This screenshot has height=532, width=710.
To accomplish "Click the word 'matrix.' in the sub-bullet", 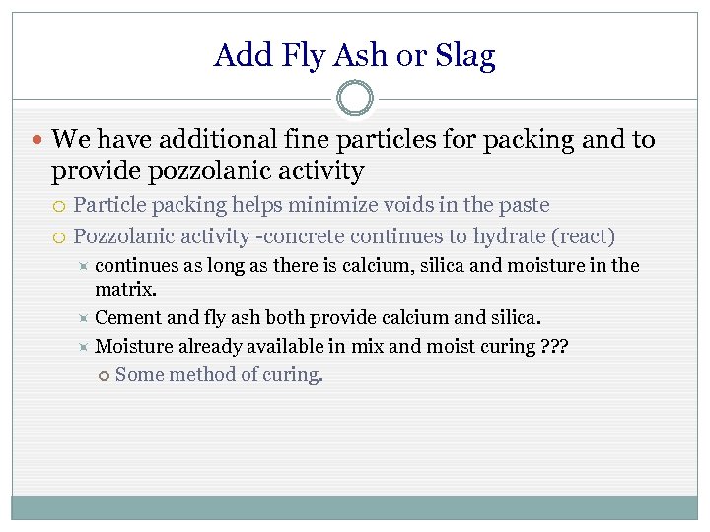I will click(x=126, y=291).
